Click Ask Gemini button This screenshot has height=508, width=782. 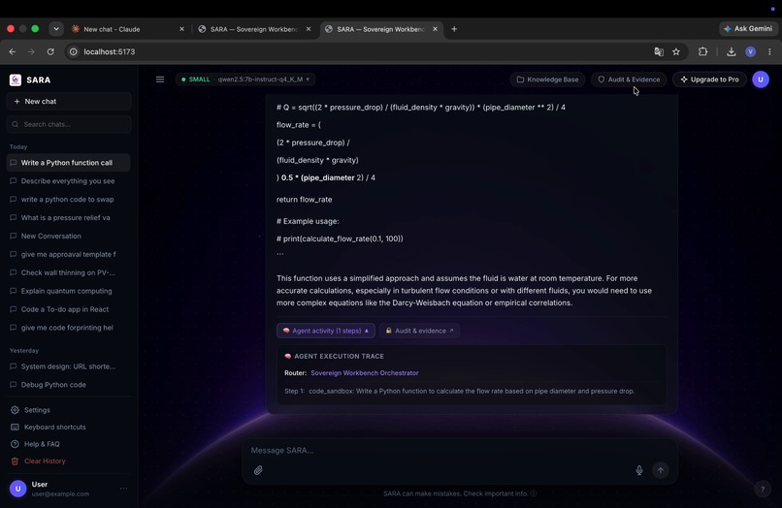[x=748, y=29]
